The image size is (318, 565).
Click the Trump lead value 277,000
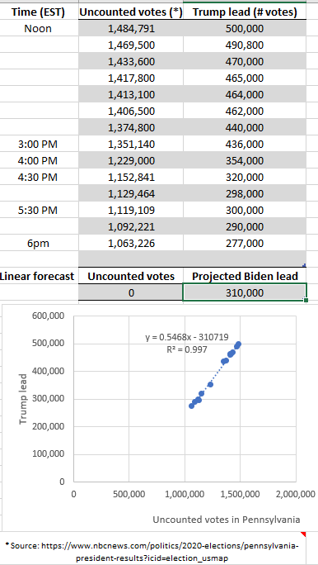pos(245,244)
